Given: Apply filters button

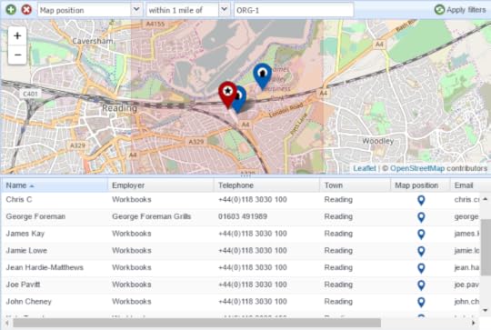Looking at the screenshot, I should (460, 10).
